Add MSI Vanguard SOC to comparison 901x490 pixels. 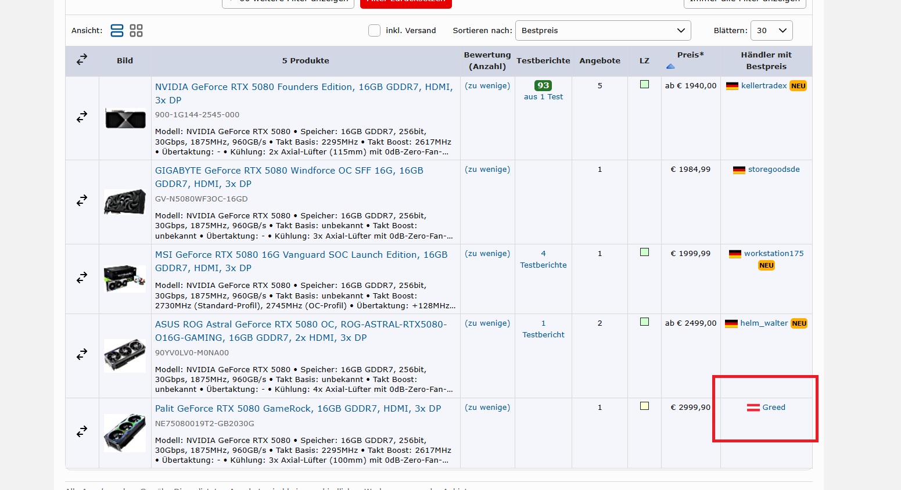pos(82,278)
